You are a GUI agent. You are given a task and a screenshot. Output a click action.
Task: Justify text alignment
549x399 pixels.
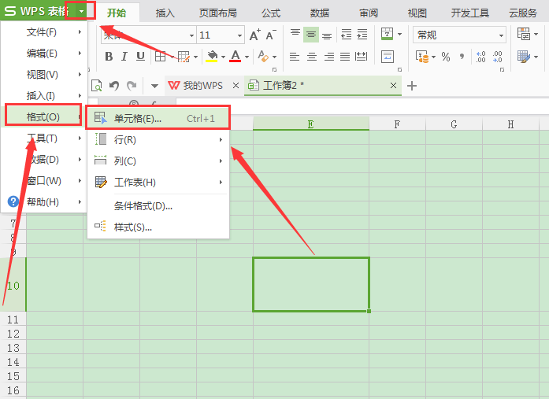[345, 57]
